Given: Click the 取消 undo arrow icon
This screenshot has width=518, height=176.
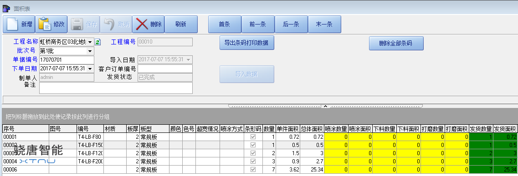Looking at the screenshot, I should point(109,24).
